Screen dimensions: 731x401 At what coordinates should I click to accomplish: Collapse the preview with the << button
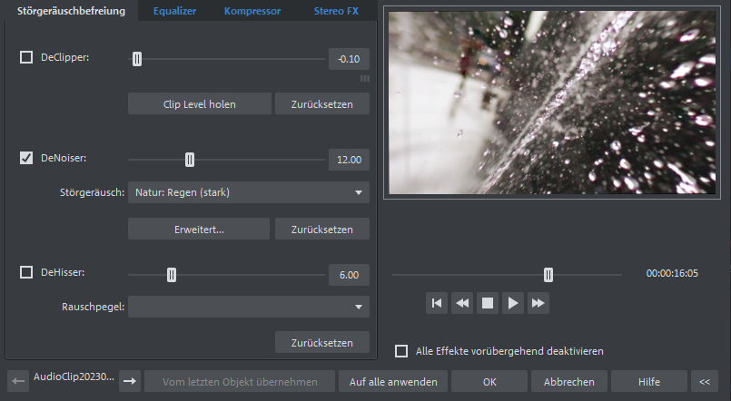coord(703,382)
